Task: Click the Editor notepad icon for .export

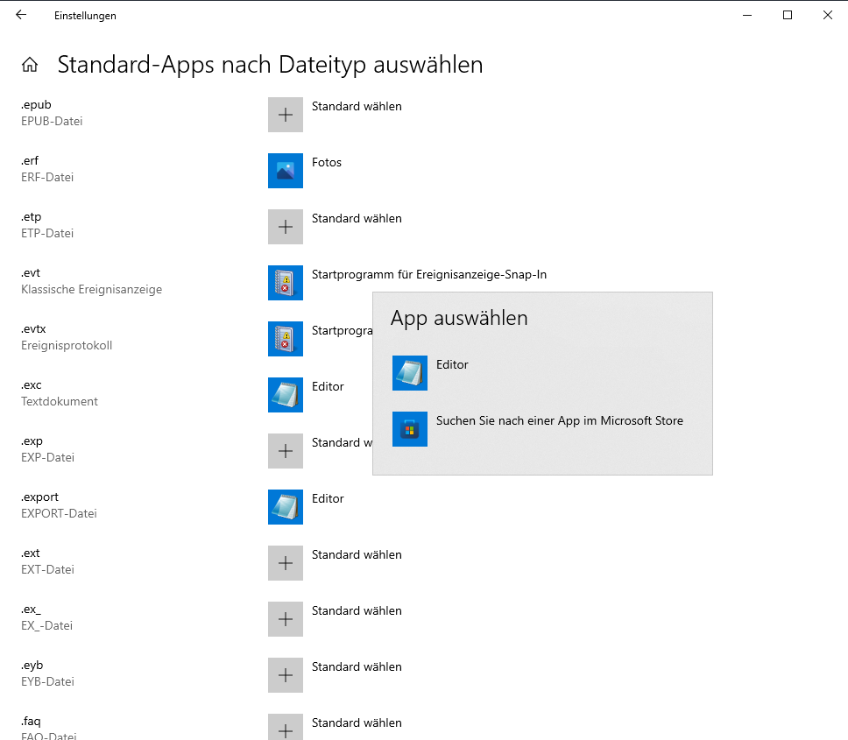Action: pyautogui.click(x=286, y=507)
